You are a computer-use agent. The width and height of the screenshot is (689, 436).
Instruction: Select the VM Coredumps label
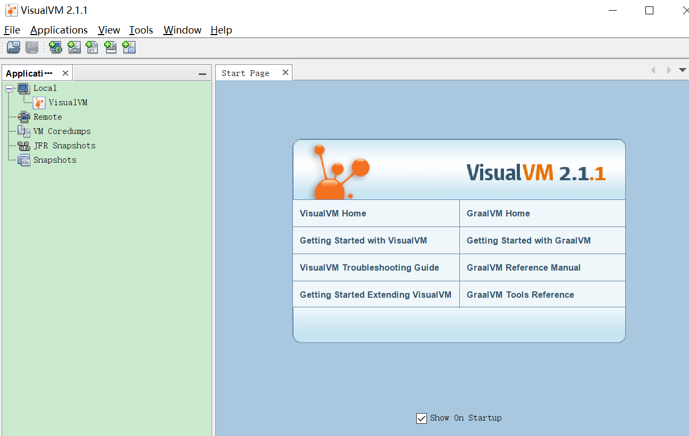pyautogui.click(x=62, y=131)
